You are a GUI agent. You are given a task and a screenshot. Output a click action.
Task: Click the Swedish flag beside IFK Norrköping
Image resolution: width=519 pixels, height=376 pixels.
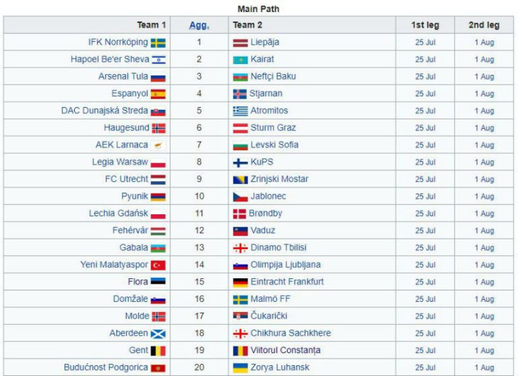158,43
